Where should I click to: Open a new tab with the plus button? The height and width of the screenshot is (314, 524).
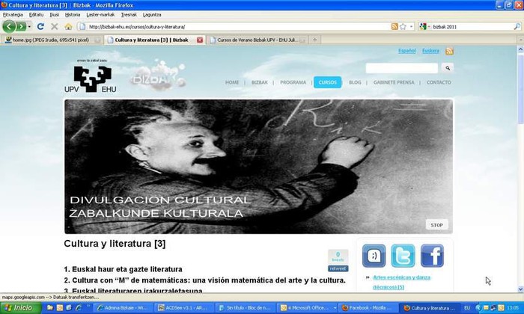pos(314,40)
